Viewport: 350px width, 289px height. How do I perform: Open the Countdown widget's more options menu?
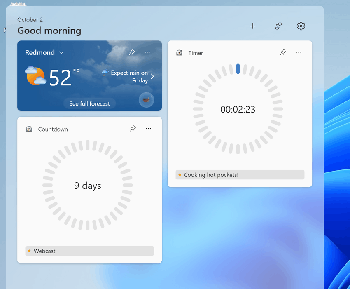click(x=148, y=128)
